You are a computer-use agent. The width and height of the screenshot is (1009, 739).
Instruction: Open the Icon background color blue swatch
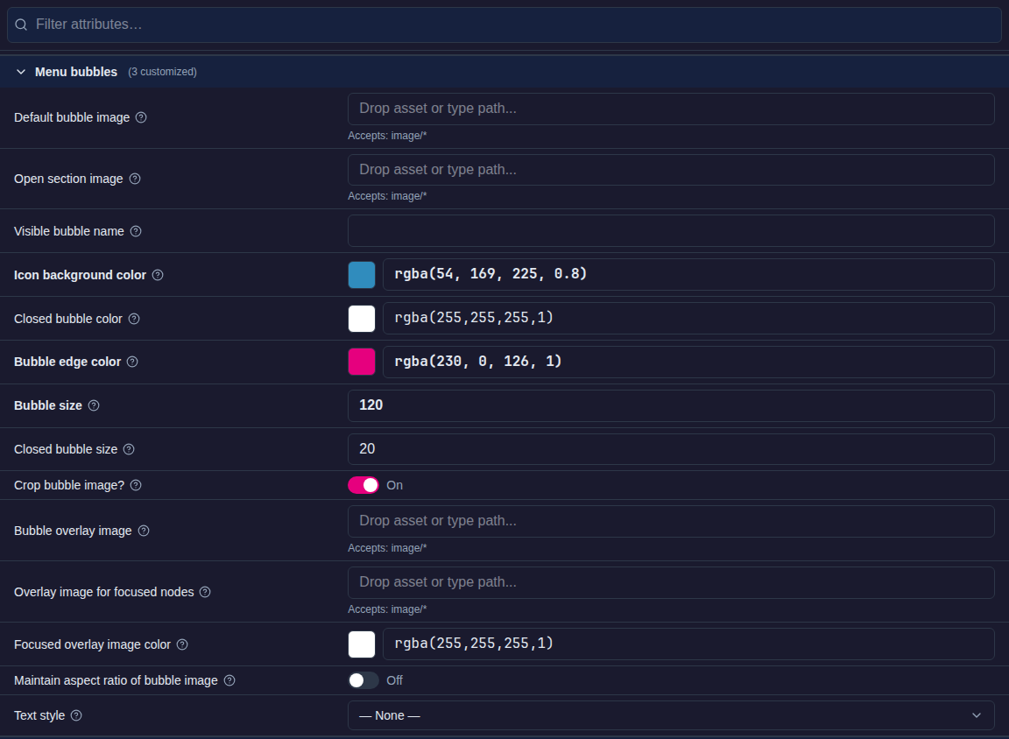click(x=362, y=275)
